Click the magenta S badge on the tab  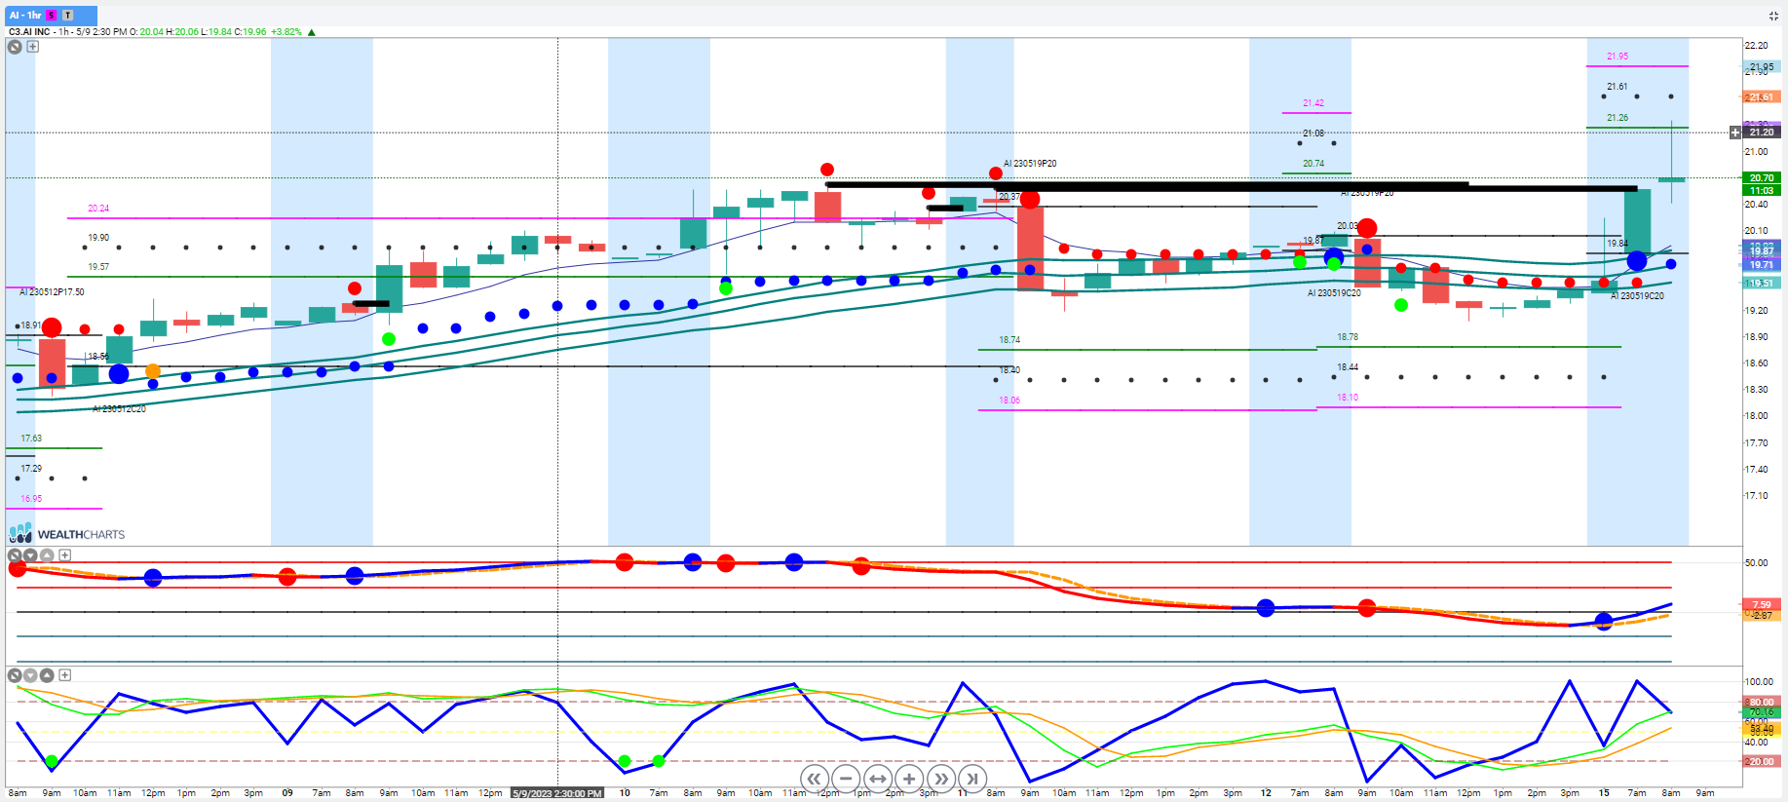click(52, 16)
